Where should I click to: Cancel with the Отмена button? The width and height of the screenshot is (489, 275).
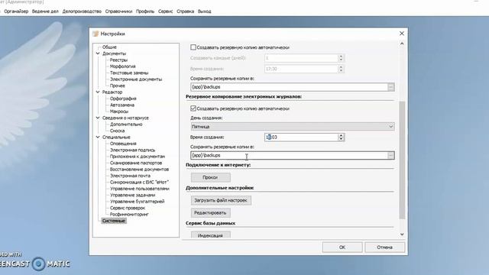tap(384, 247)
